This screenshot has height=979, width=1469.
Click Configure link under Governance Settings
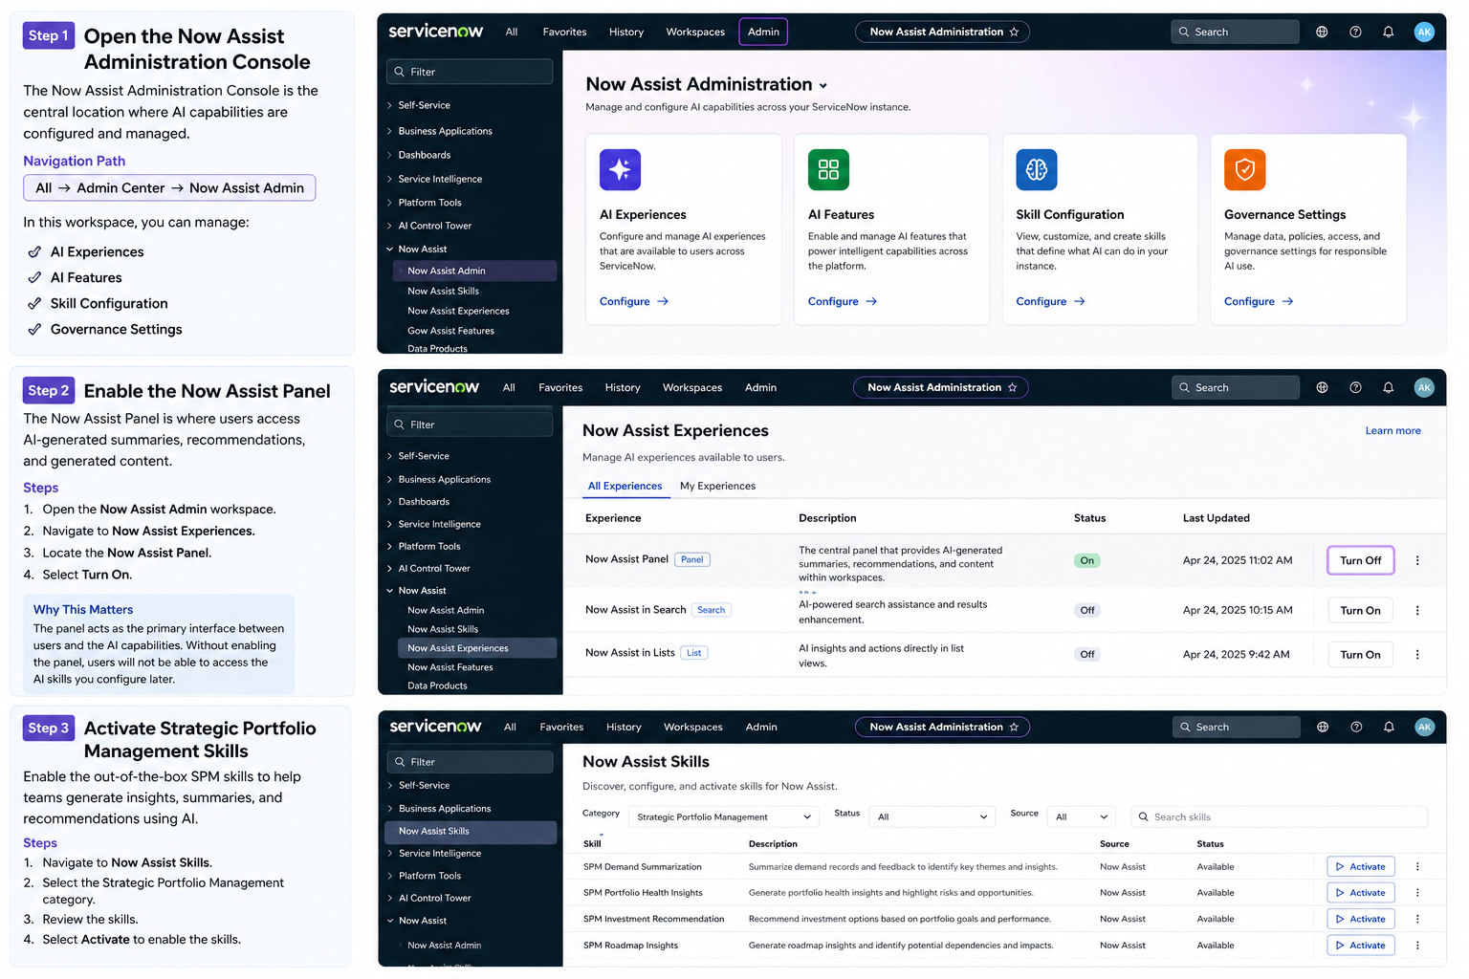(x=1259, y=301)
